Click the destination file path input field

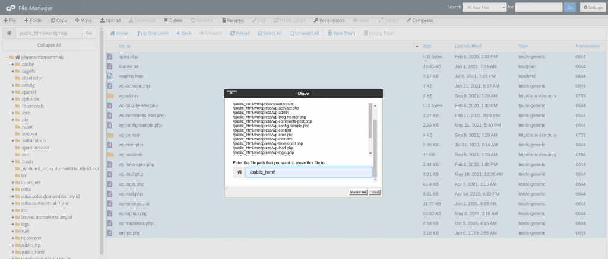pyautogui.click(x=309, y=172)
